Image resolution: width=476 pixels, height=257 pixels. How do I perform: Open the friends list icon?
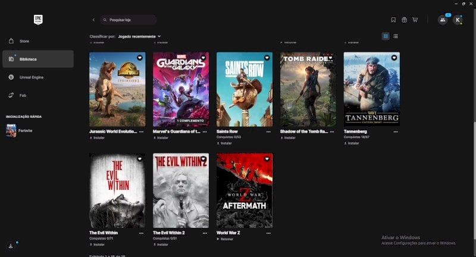tap(443, 20)
